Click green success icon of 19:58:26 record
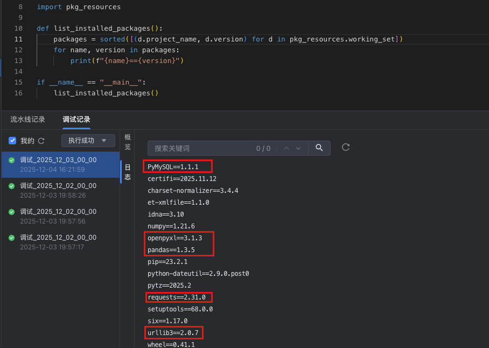Viewport: 489px width, 348px height. [x=12, y=186]
